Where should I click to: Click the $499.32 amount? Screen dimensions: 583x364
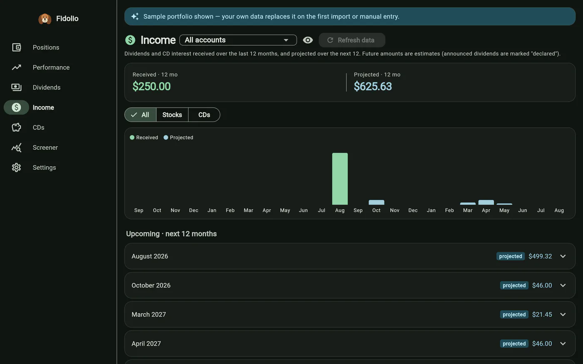click(540, 256)
